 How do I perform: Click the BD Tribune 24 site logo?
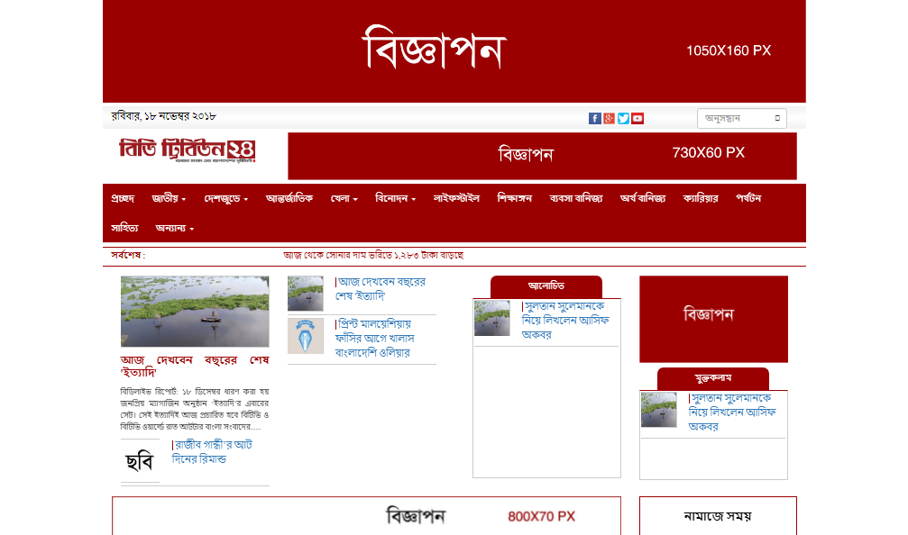click(x=188, y=150)
